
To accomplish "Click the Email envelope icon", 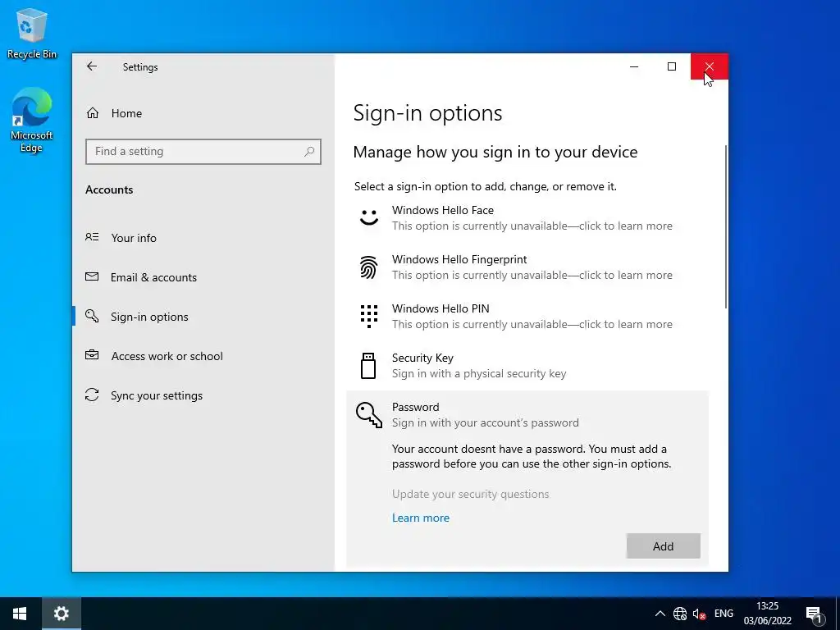I will [92, 276].
